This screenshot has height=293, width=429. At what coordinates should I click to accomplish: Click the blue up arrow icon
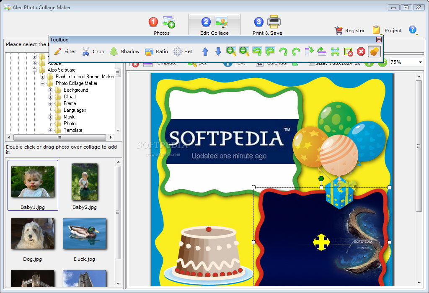[205, 51]
